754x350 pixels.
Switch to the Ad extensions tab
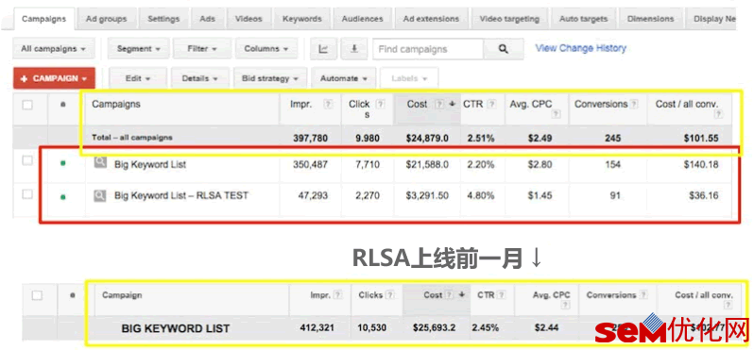[432, 19]
